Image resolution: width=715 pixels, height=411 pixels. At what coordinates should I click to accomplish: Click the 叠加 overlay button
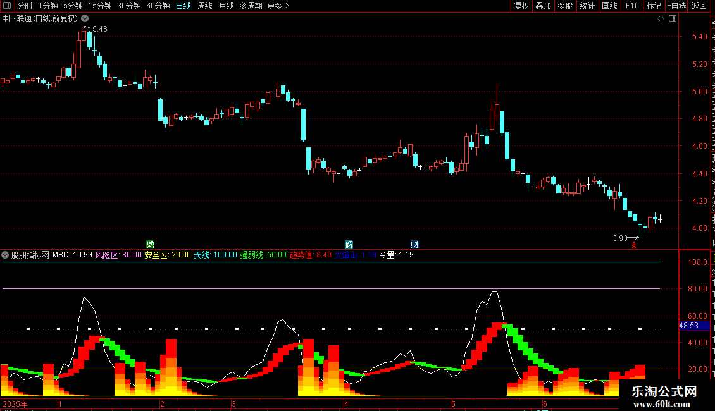pos(543,6)
